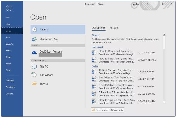Switch to the Documents tab
177x118 pixels.
pos(99,28)
